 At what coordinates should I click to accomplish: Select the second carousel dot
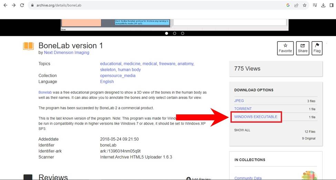click(175, 33)
